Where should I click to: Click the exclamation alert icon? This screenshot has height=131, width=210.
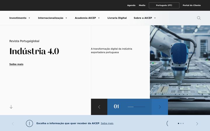point(29,123)
